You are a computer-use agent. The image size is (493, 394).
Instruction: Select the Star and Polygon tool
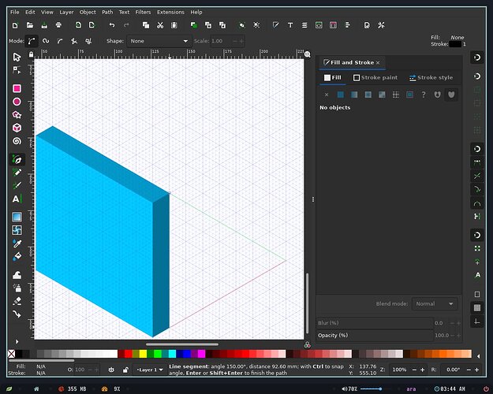(x=17, y=115)
